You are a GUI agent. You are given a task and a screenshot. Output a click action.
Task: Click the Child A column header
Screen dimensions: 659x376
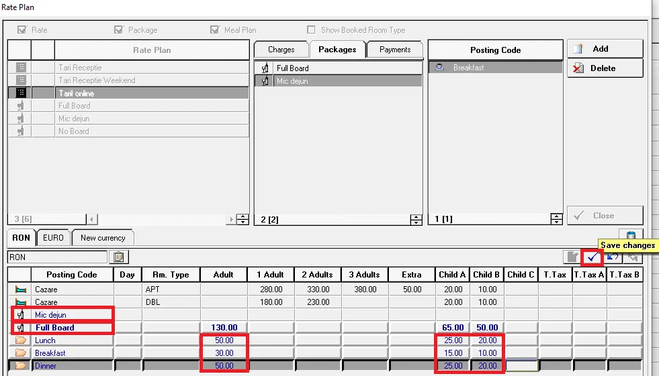[x=452, y=275]
